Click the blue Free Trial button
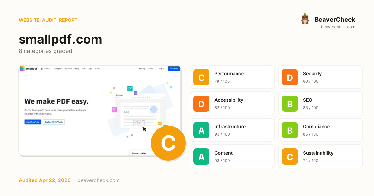The image size is (374, 196). pos(174,69)
